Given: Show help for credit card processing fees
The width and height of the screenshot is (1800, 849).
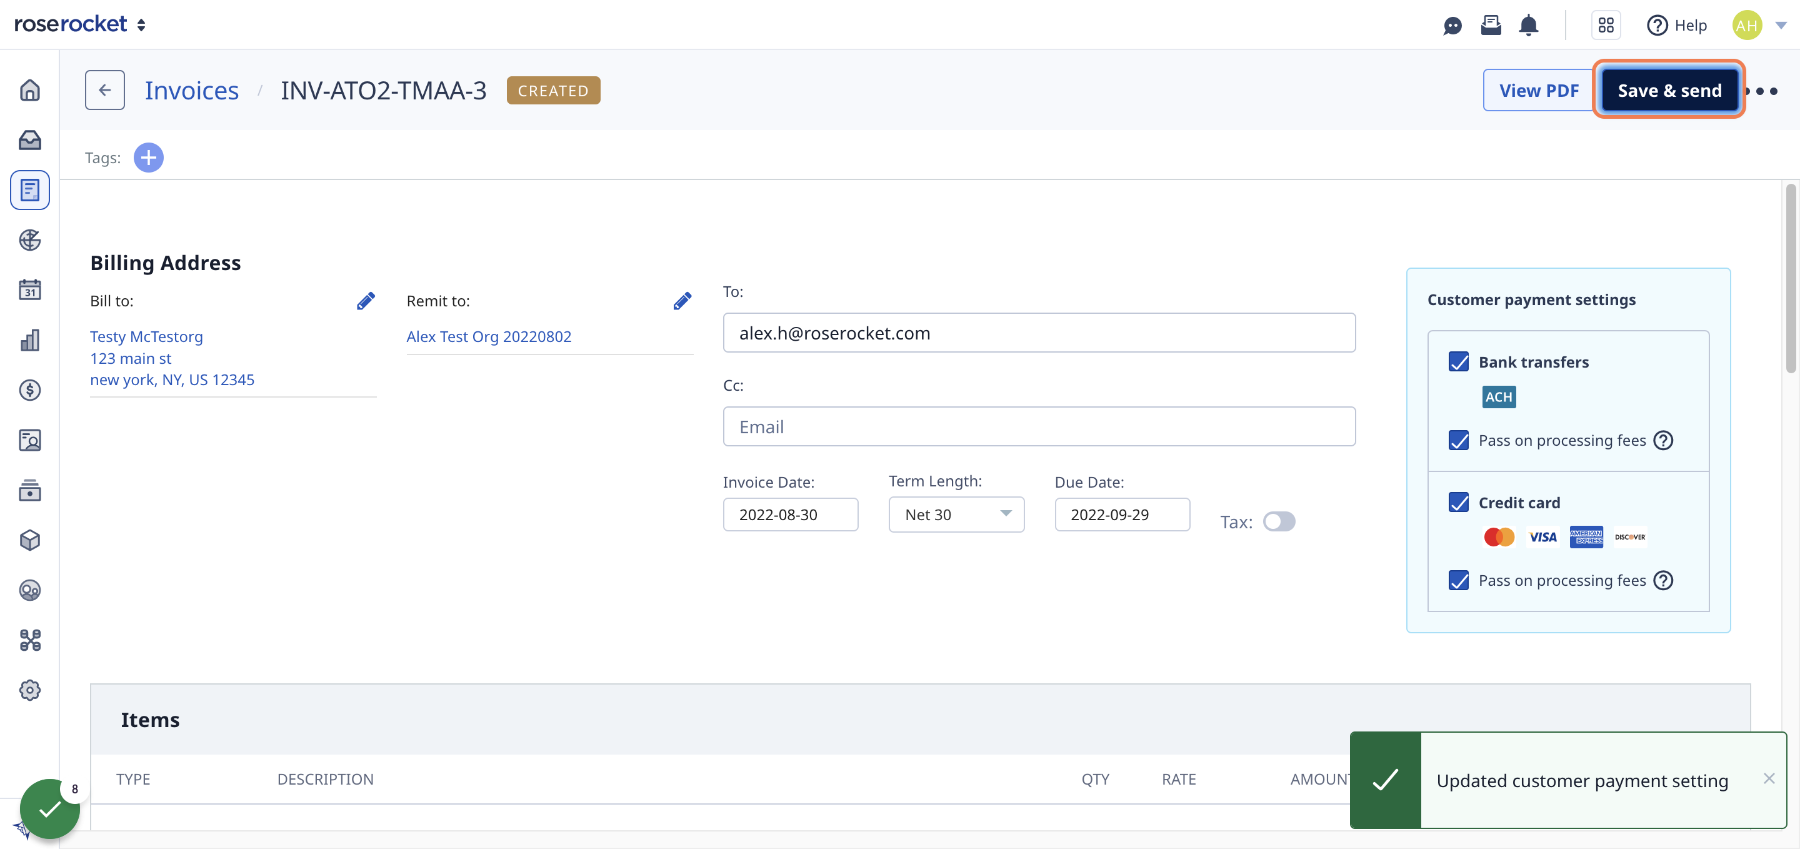Looking at the screenshot, I should (x=1664, y=581).
